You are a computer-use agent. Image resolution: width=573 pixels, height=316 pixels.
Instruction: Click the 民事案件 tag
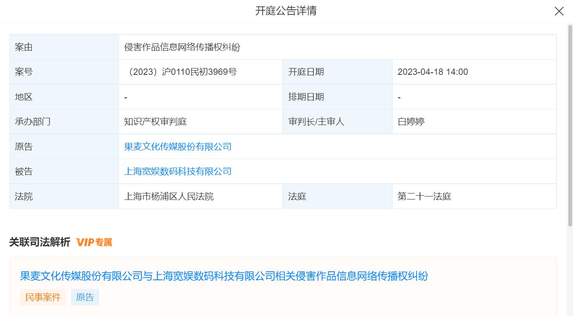point(43,297)
